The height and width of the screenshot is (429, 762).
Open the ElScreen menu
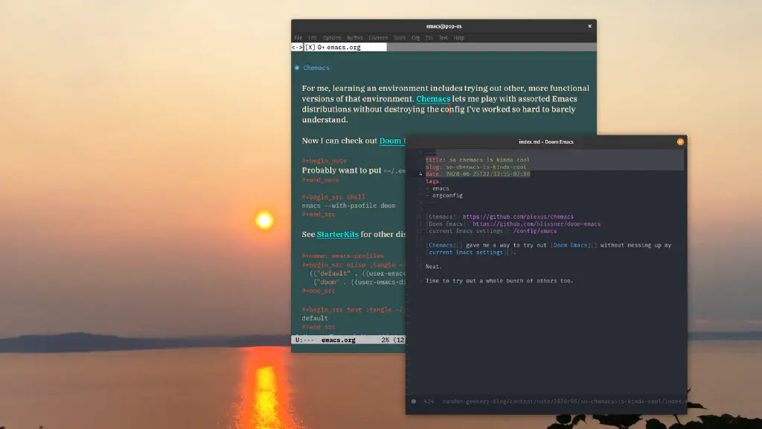coord(378,37)
